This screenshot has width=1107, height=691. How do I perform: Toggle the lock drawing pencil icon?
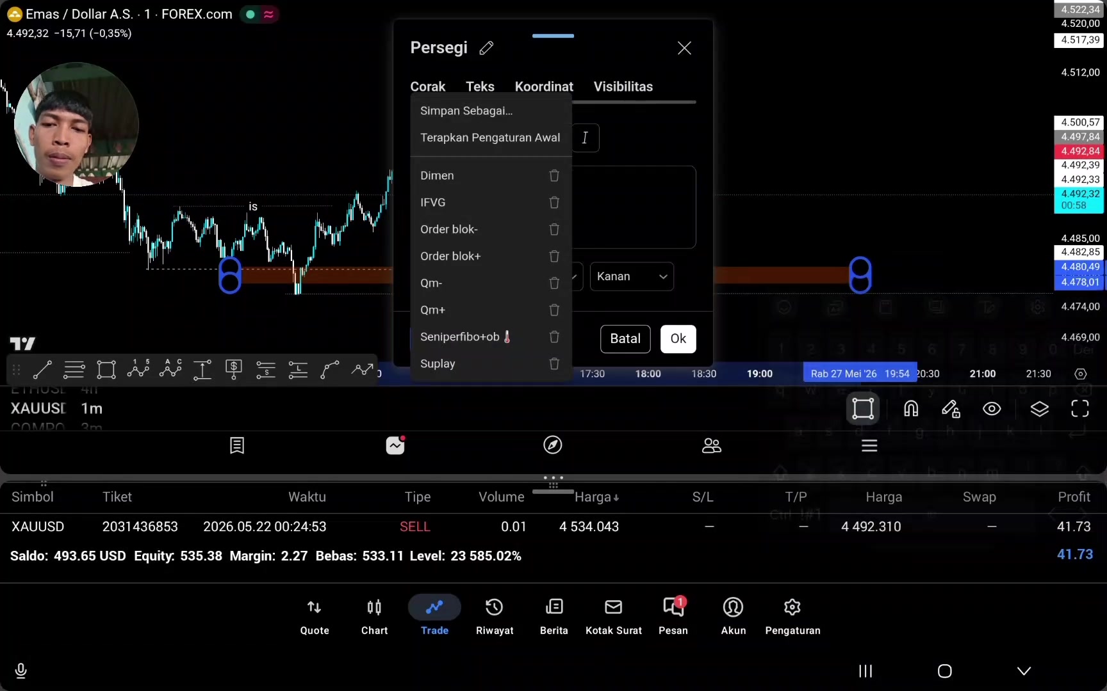[x=951, y=409]
